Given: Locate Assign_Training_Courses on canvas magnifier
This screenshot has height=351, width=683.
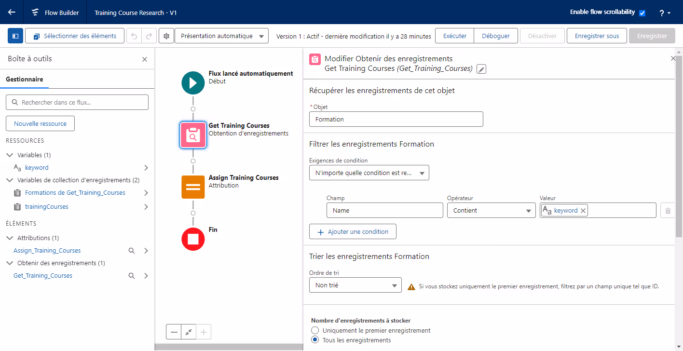Looking at the screenshot, I should [131, 251].
